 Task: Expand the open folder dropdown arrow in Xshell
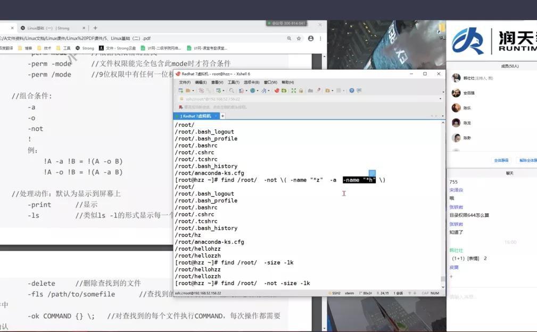click(x=193, y=91)
